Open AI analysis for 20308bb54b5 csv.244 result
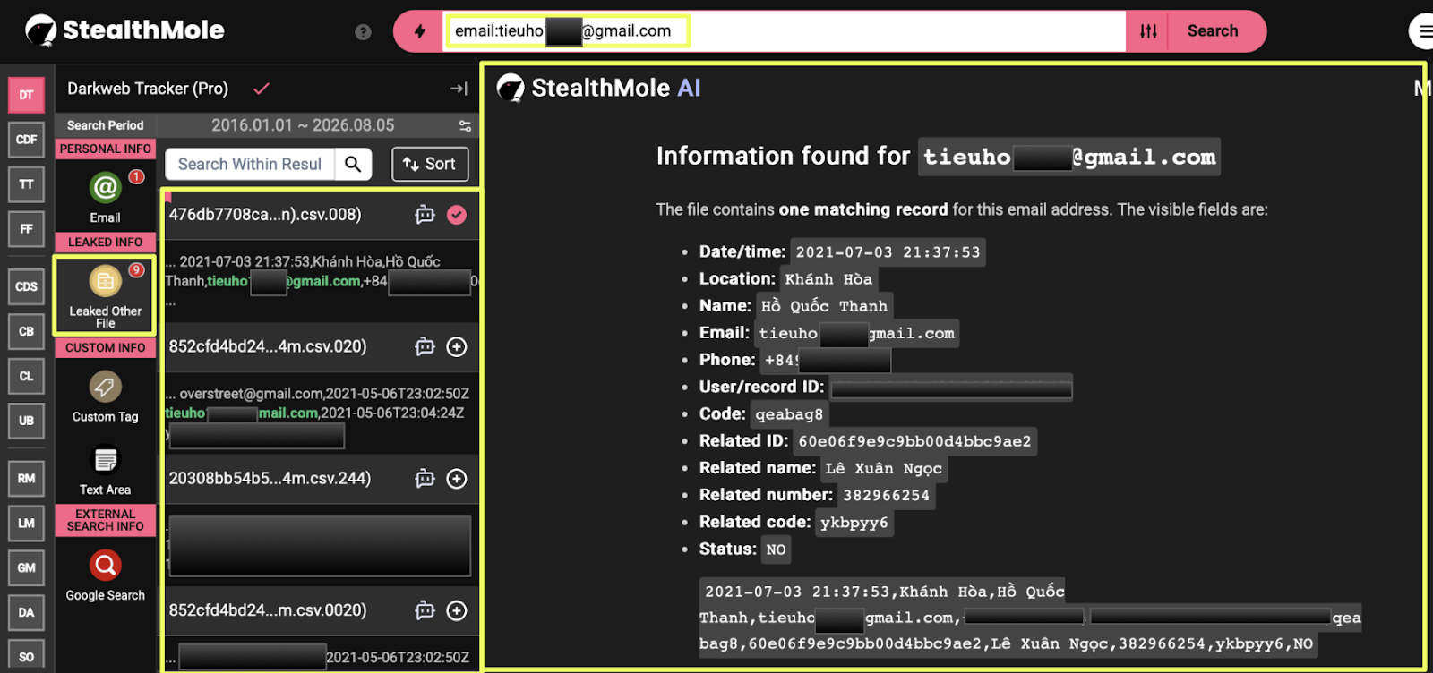The height and width of the screenshot is (673, 1433). (x=425, y=479)
